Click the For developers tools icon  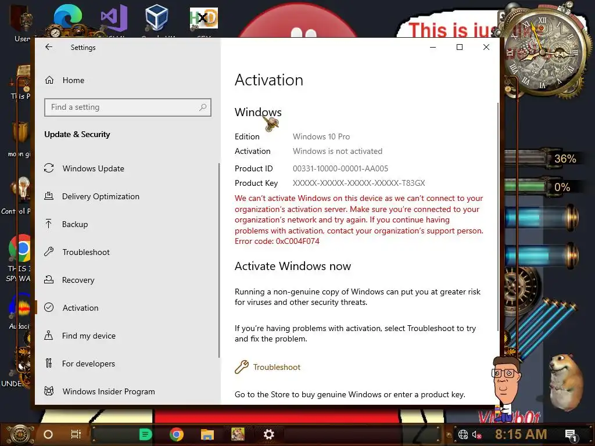tap(49, 363)
